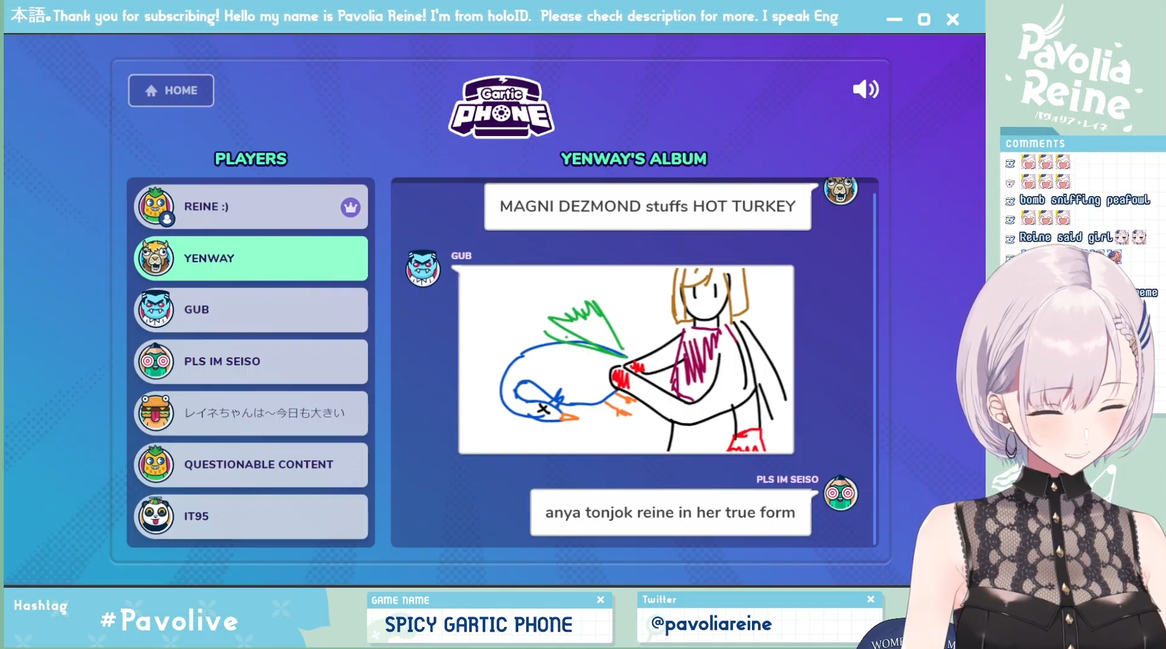Screen dimensions: 1166x649
Task: Click QUESTIONABLE CONTENT's pineapple avatar
Action: 155,464
